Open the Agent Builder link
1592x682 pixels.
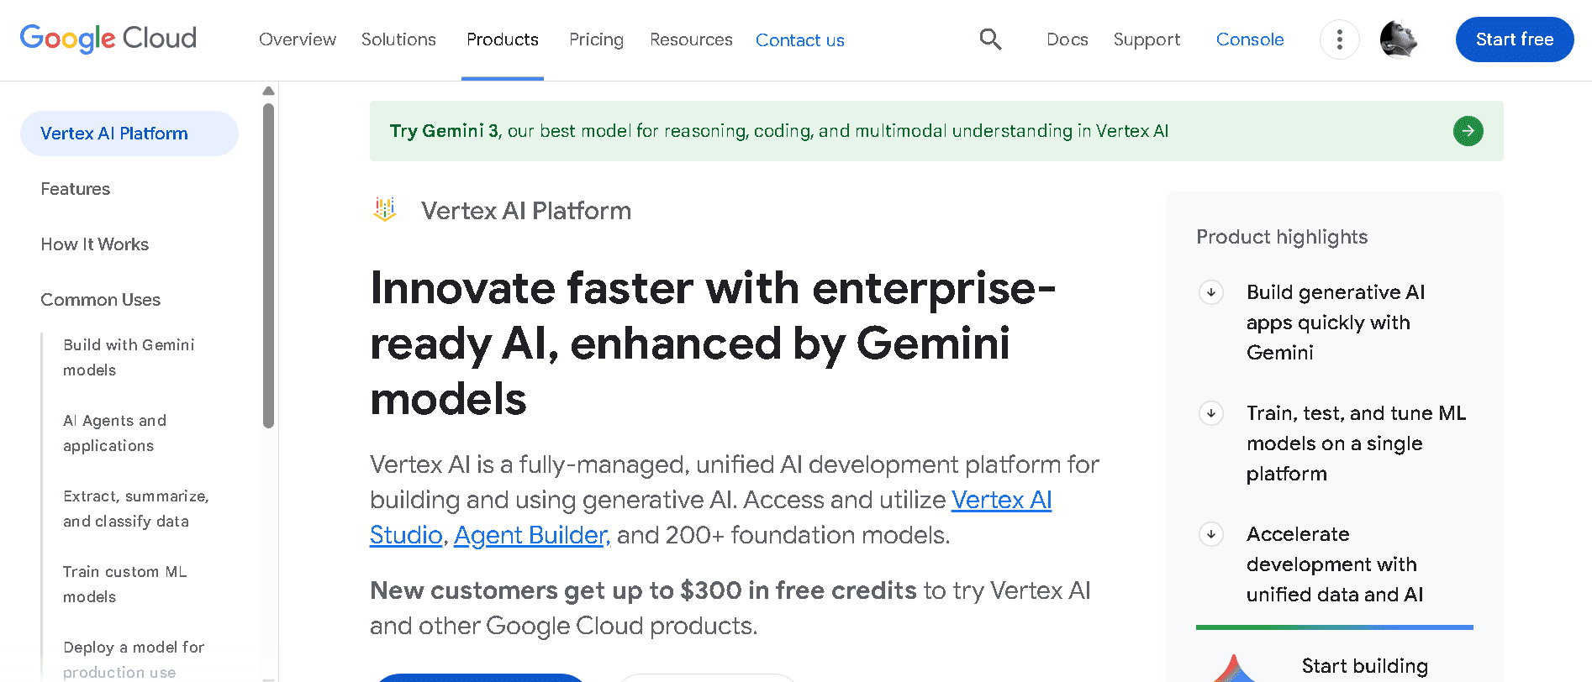(532, 535)
